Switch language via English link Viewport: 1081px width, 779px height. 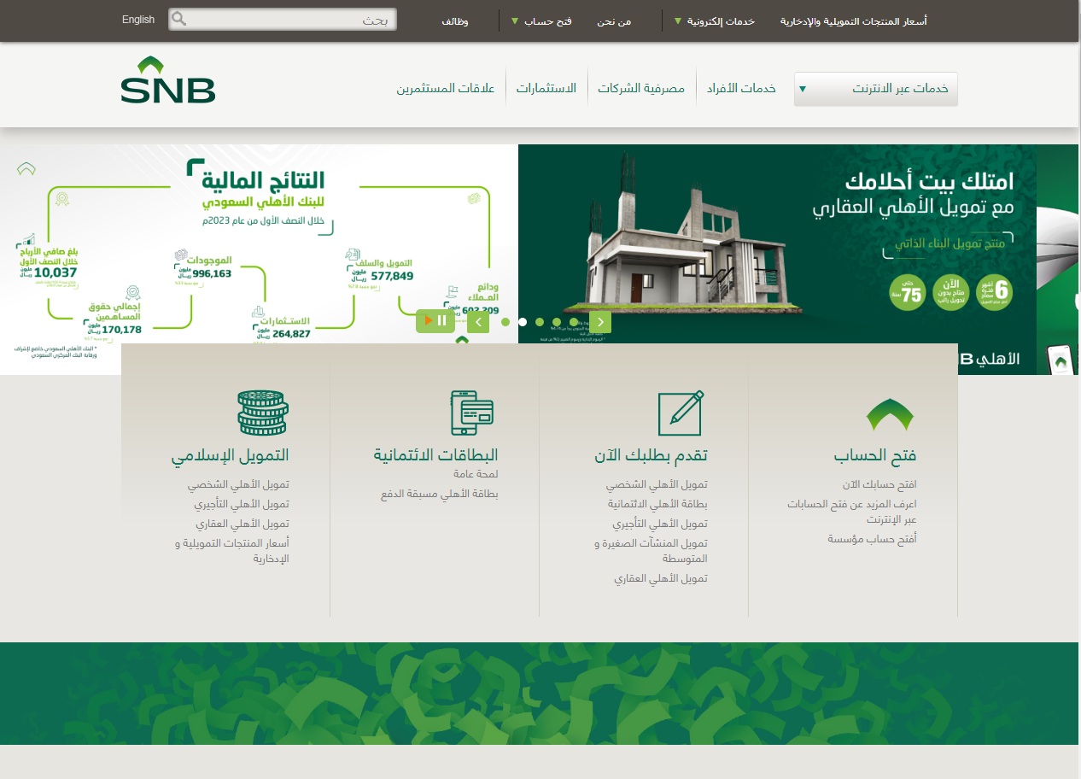[x=138, y=20]
